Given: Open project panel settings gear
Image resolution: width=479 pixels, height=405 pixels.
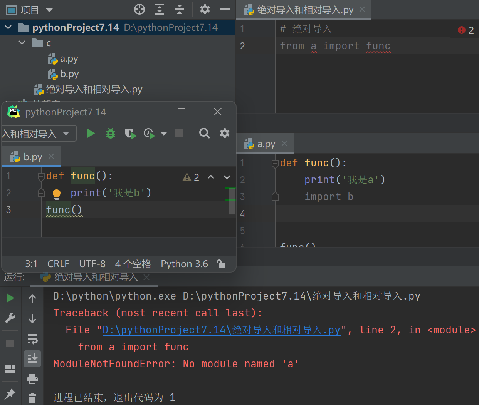Looking at the screenshot, I should (x=205, y=9).
